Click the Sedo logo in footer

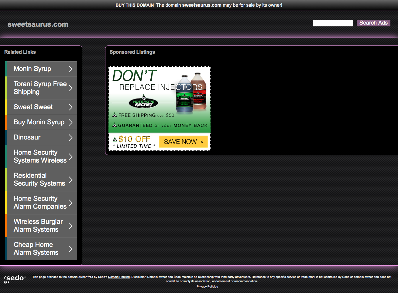pos(14,279)
